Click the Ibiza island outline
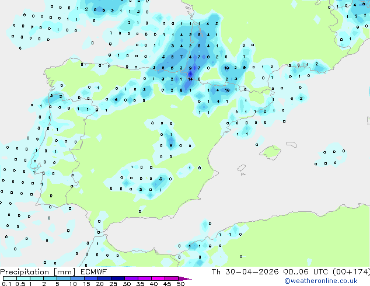 click(242, 168)
